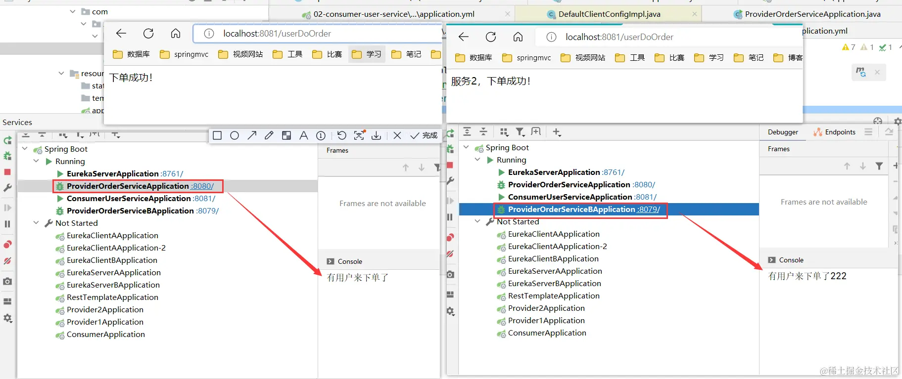This screenshot has width=902, height=379.
Task: Expand all services in right Services toolbar
Action: point(467,131)
